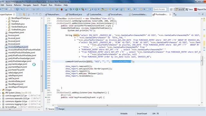Click the web browser globe icon
This screenshot has height=116, width=206.
[x=117, y=9]
